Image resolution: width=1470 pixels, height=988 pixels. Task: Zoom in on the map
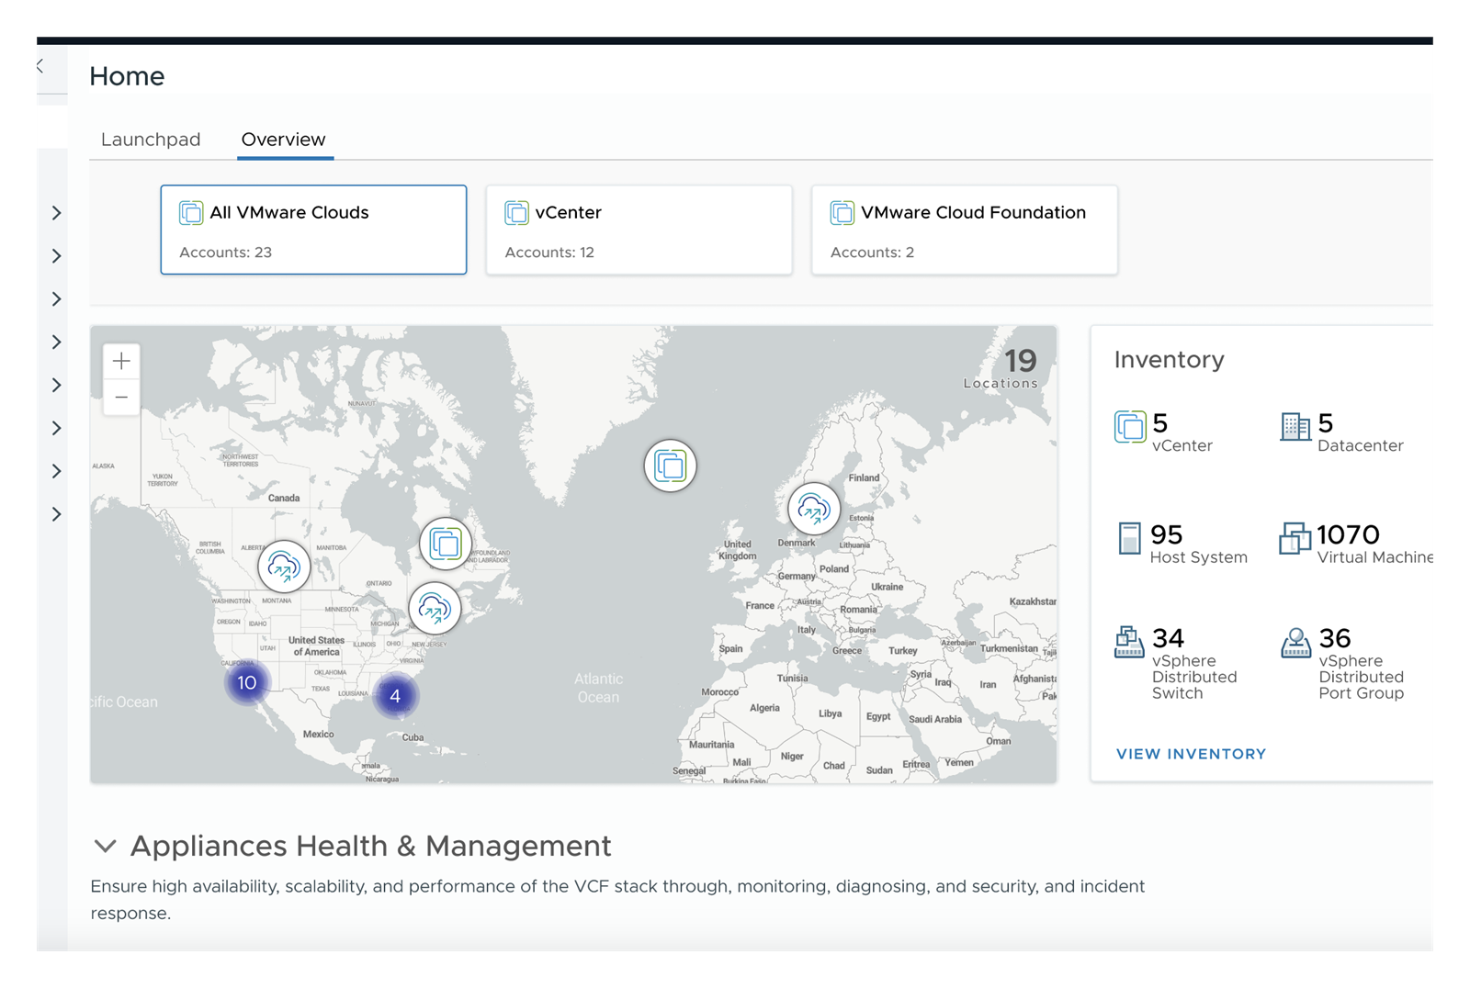121,361
